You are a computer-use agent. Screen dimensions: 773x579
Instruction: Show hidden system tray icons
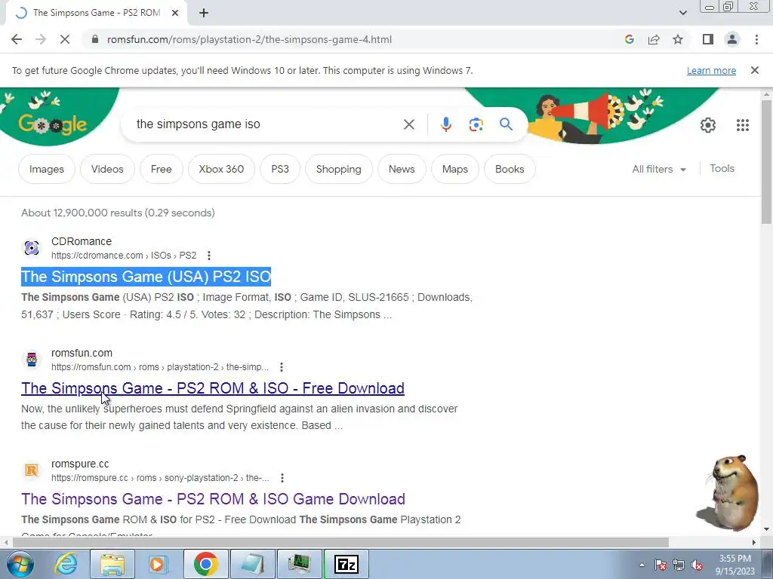(642, 565)
